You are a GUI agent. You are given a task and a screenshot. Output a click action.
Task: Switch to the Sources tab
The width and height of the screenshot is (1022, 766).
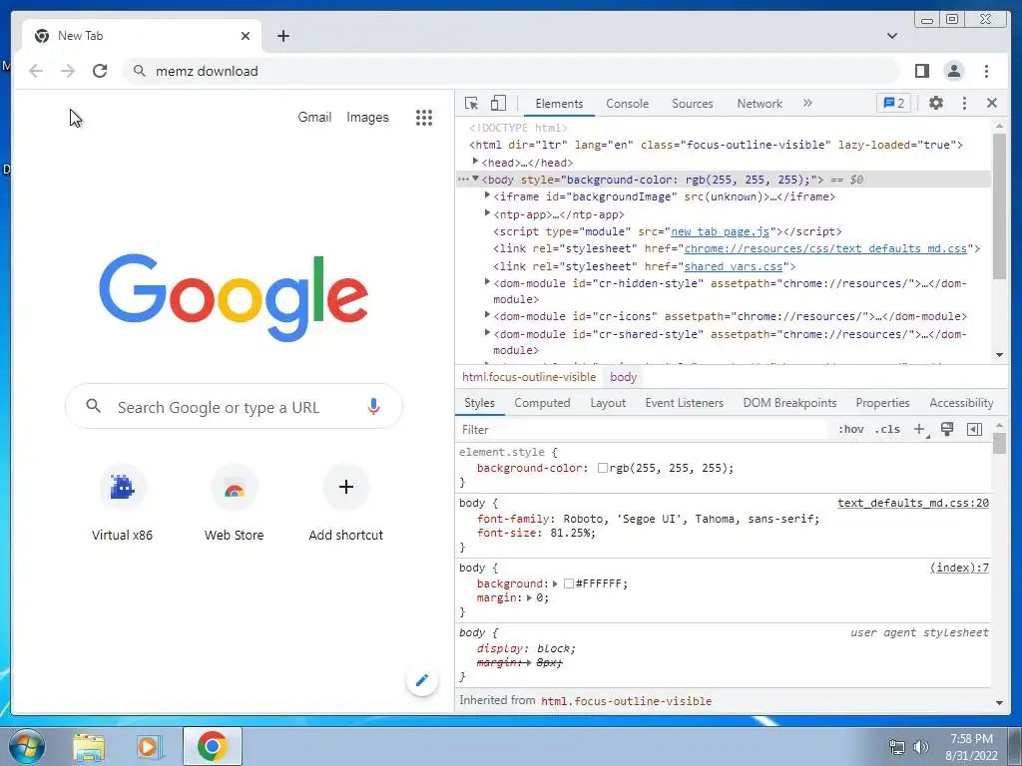[693, 104]
